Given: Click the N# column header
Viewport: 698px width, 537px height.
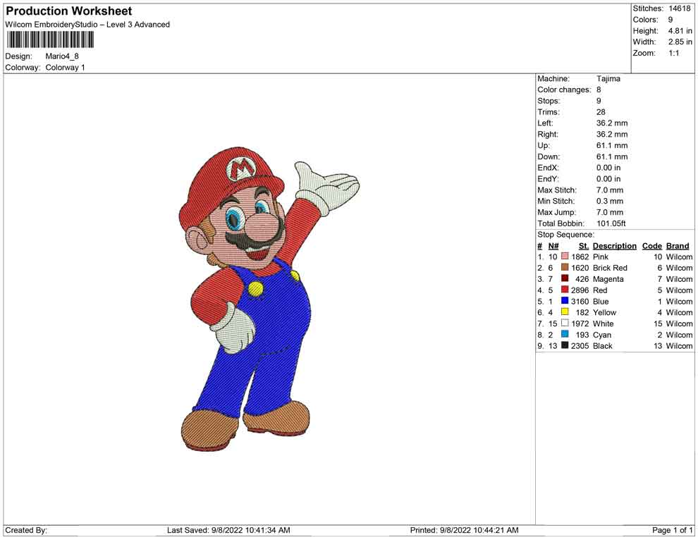Looking at the screenshot, I should pyautogui.click(x=553, y=246).
